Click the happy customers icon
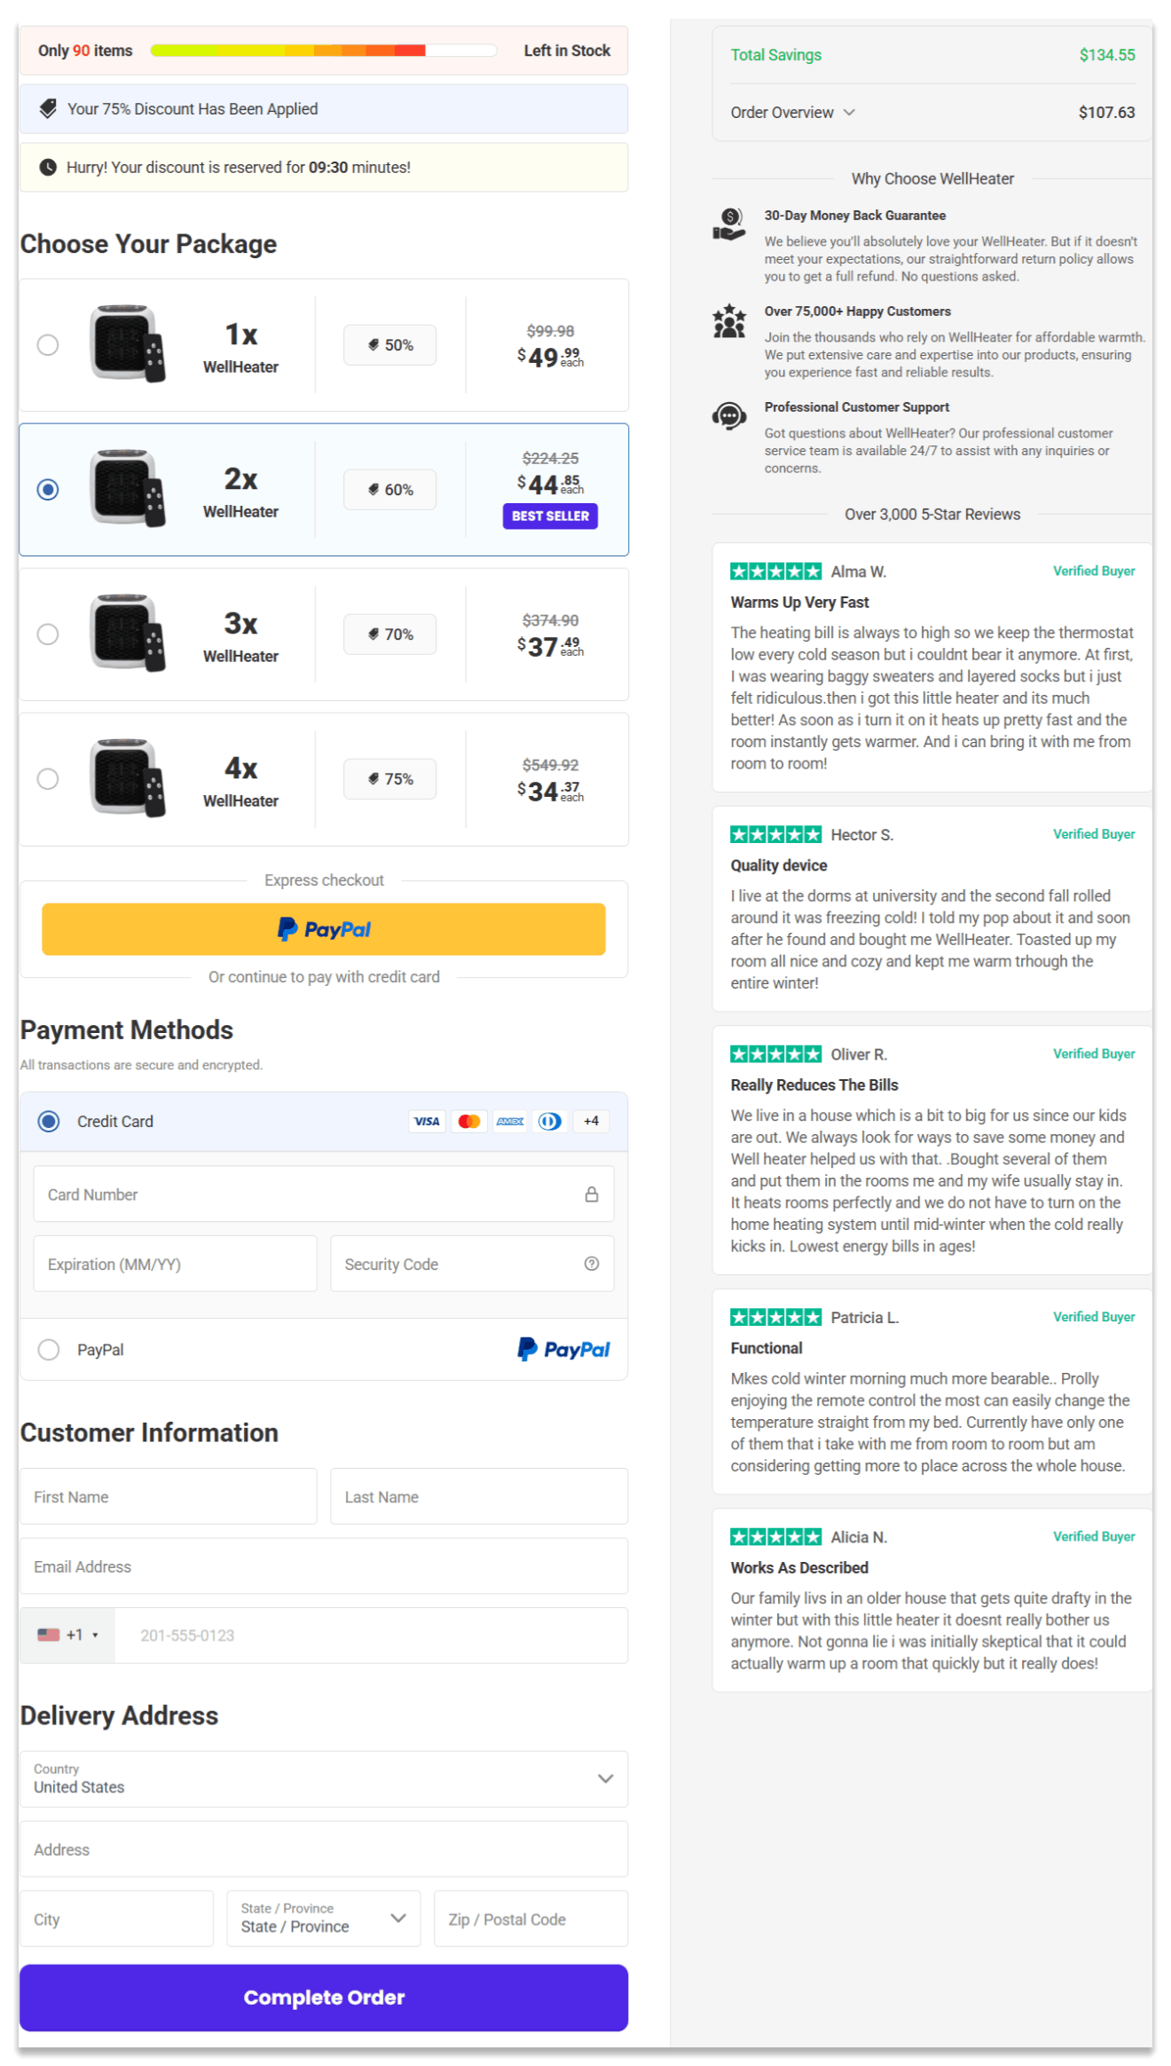The image size is (1171, 2066). [729, 320]
